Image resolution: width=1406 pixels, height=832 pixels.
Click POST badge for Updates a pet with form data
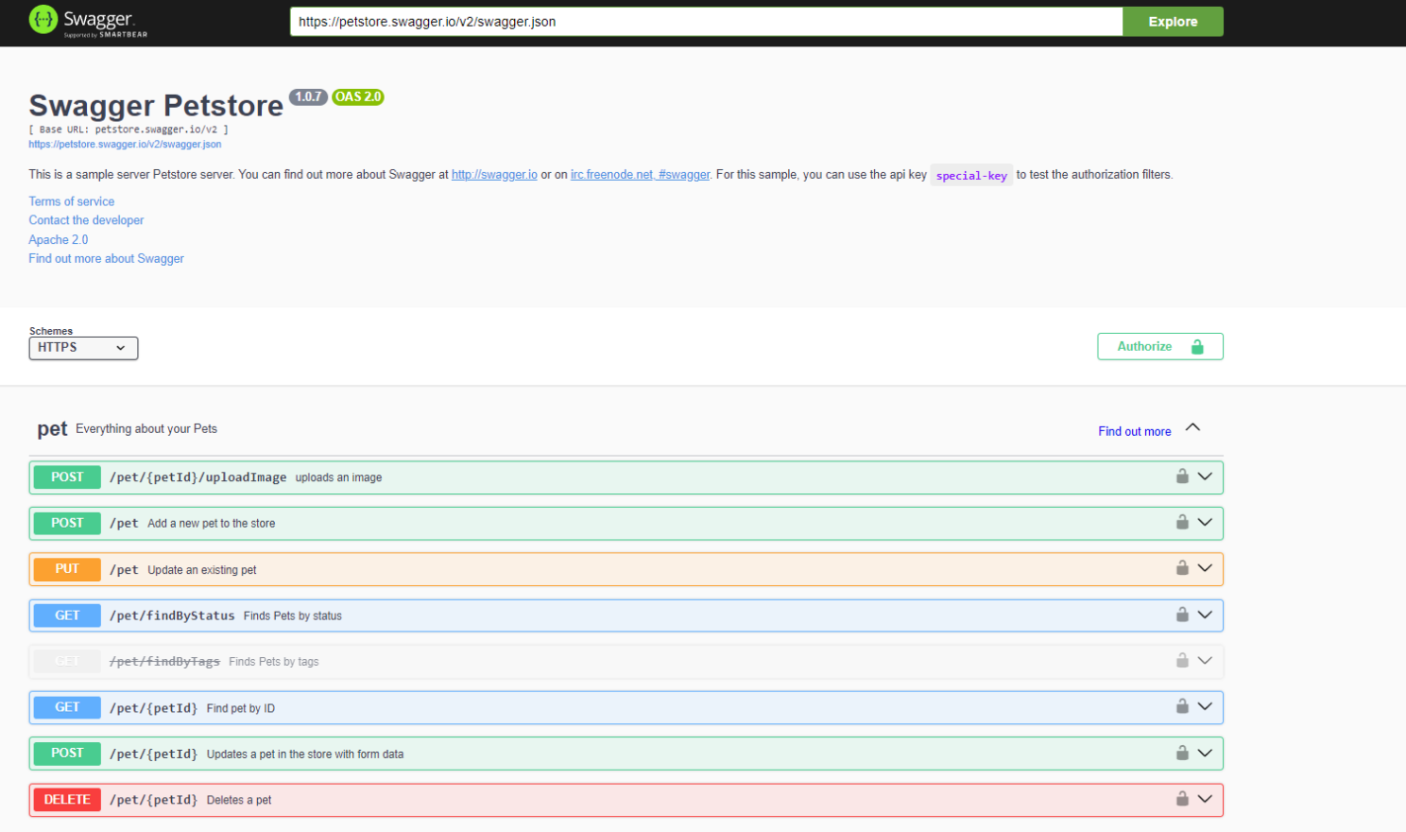pos(67,754)
